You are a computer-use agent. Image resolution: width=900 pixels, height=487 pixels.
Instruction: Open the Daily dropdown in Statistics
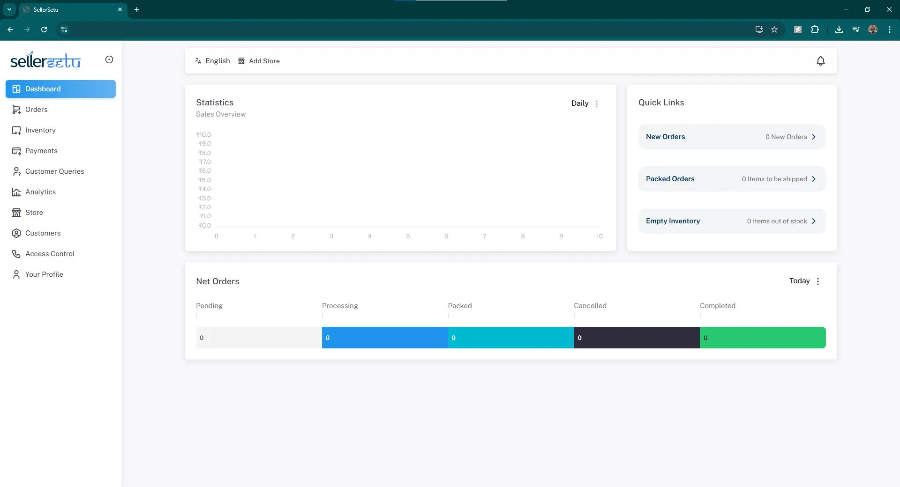point(579,103)
